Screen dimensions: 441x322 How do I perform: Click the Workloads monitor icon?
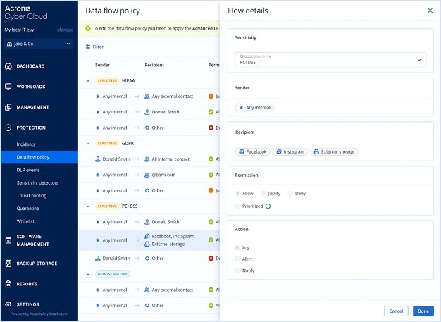pos(8,87)
